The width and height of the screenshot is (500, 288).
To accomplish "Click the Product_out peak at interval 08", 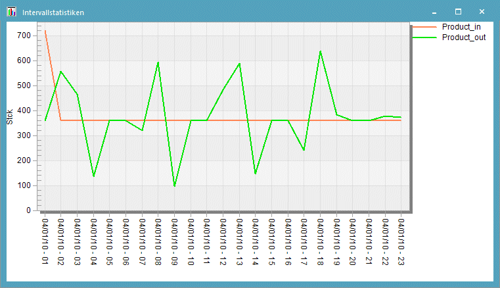I will coord(158,62).
